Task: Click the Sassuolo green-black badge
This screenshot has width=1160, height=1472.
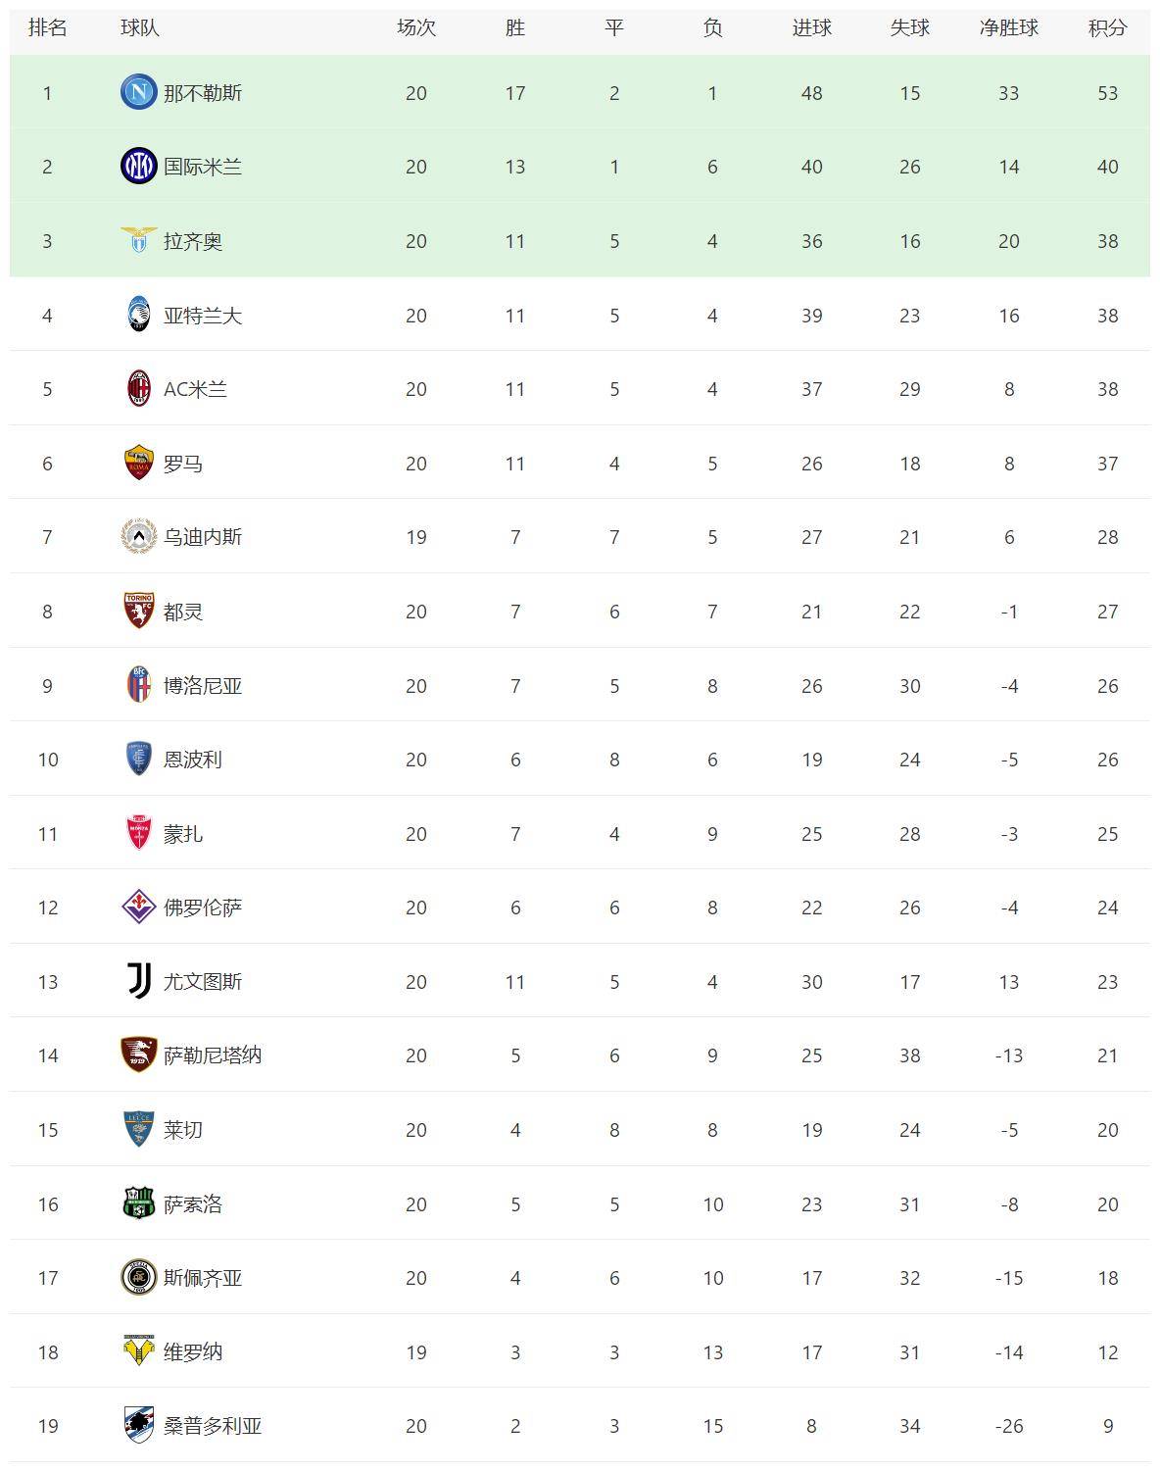Action: (x=138, y=1203)
